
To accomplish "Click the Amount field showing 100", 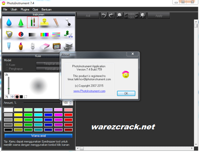I will pos(66,103).
